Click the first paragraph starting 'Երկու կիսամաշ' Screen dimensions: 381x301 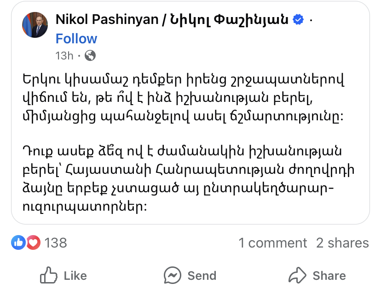pos(183,98)
